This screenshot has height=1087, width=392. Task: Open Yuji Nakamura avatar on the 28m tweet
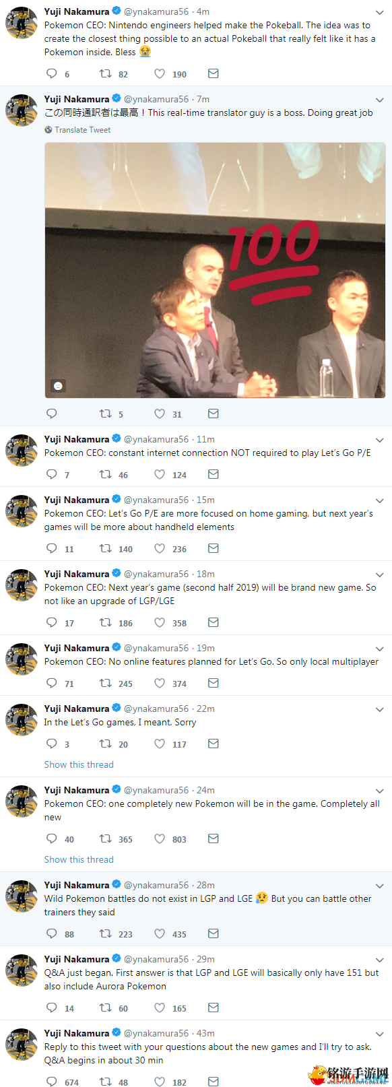[x=22, y=896]
